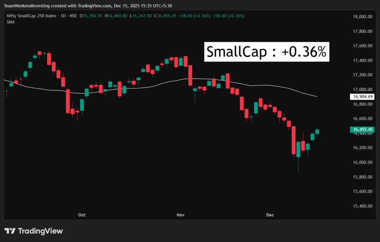Select the Nifty SmallCap 250 Index title
The width and height of the screenshot is (380, 242).
click(x=31, y=16)
